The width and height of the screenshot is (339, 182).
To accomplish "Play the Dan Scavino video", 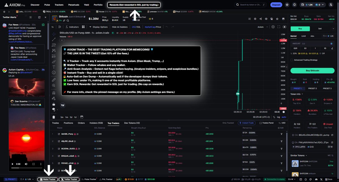I will pyautogui.click(x=12, y=164).
